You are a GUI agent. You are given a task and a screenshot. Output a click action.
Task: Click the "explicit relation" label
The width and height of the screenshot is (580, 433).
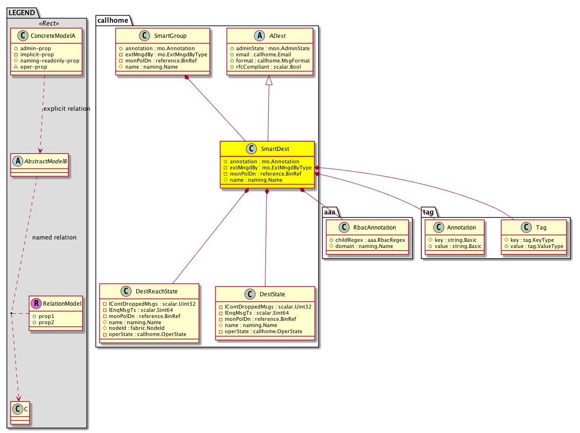66,109
